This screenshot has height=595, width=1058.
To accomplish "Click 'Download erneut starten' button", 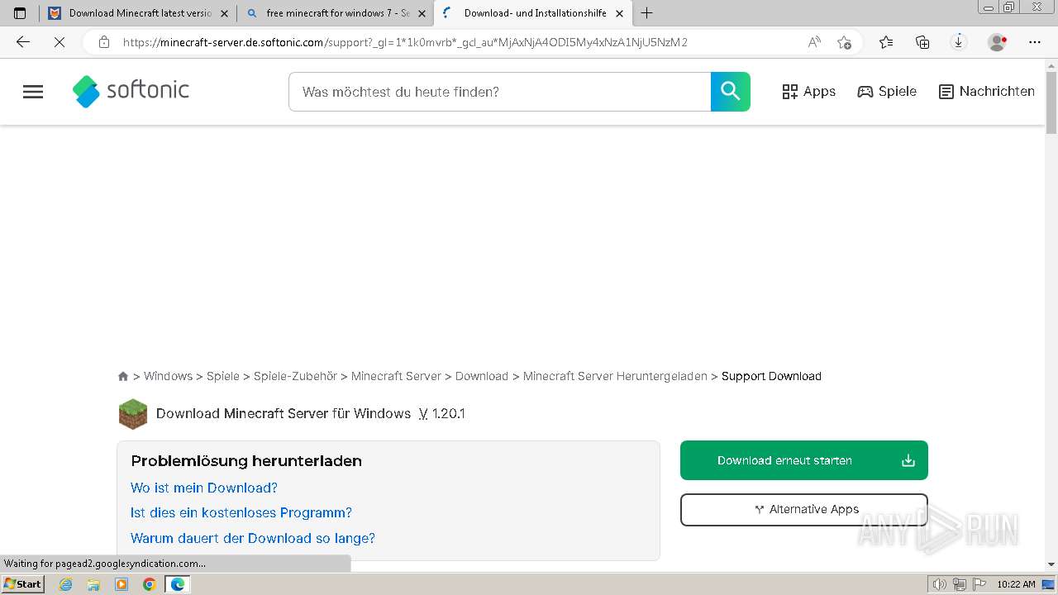I will pyautogui.click(x=804, y=460).
